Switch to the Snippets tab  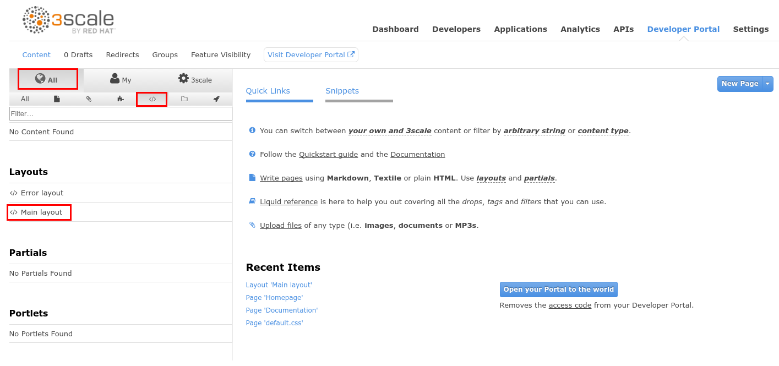(342, 91)
